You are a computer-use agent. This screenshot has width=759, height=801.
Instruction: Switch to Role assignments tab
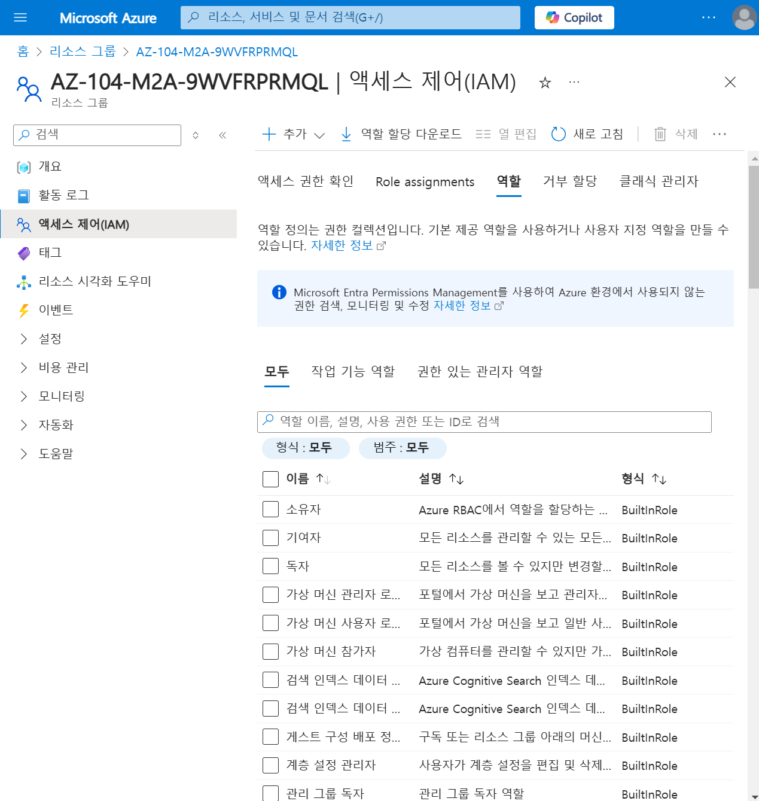click(425, 182)
